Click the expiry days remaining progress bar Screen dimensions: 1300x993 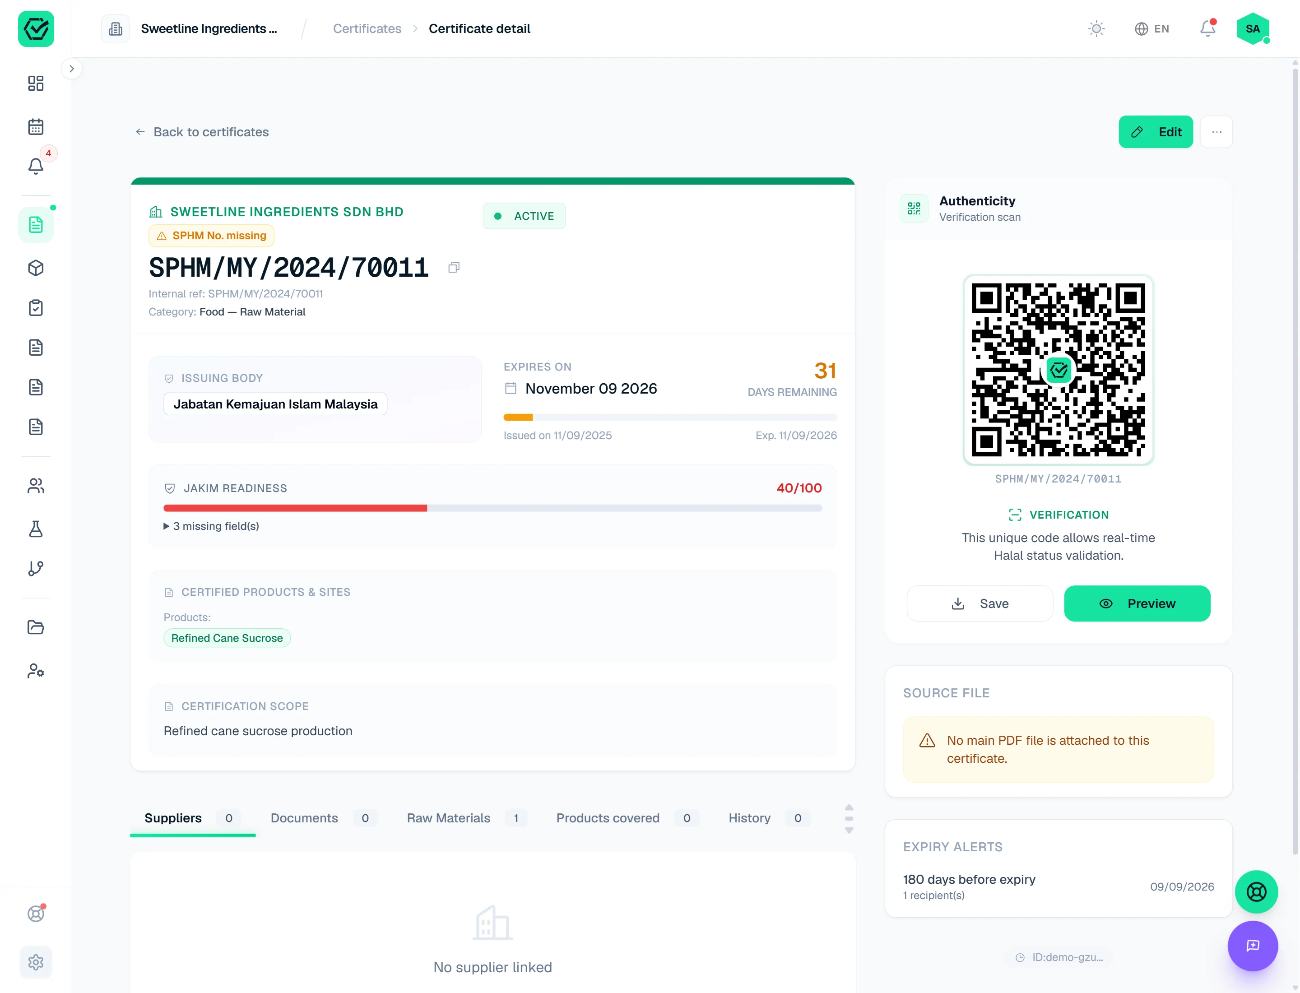tap(670, 418)
